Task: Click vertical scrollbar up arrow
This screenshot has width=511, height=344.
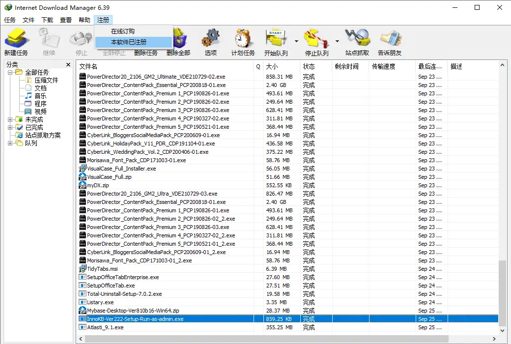Action: pos(502,65)
